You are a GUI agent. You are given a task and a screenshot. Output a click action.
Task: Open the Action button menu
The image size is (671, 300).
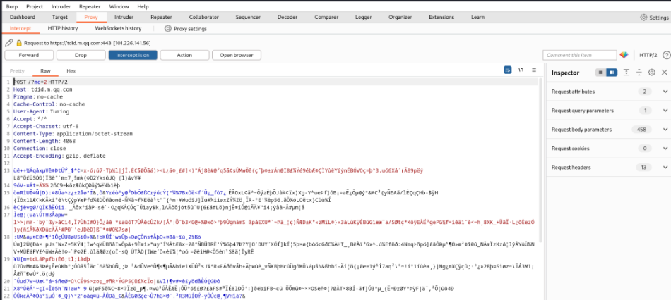184,55
